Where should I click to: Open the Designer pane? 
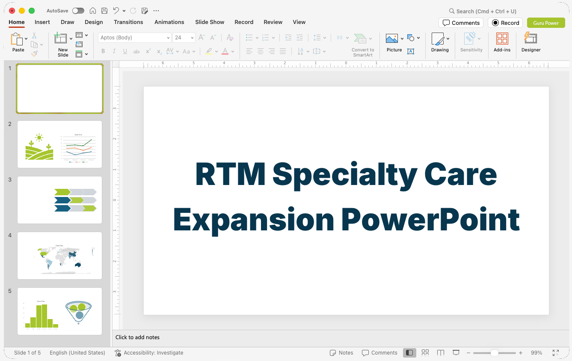coord(531,43)
